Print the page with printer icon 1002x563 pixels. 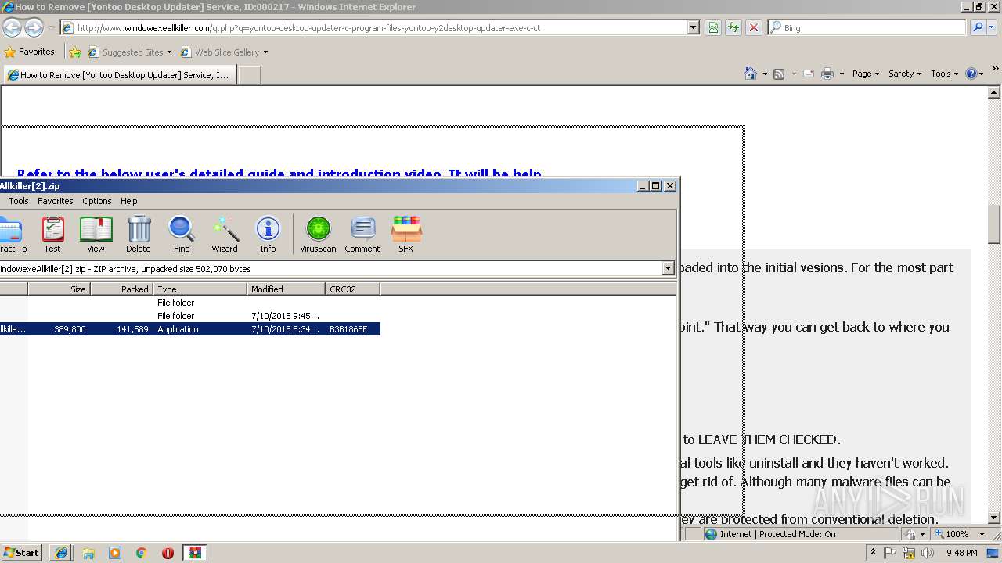coord(827,74)
